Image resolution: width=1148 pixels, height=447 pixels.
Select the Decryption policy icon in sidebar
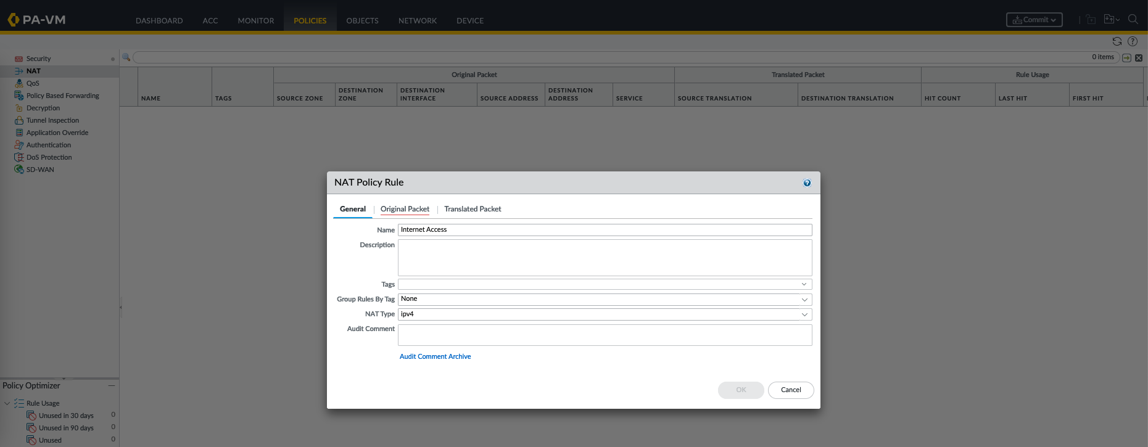click(19, 108)
